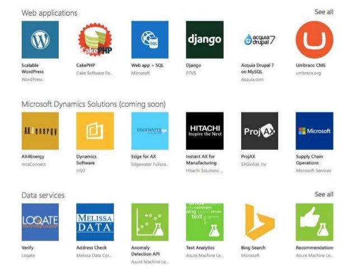Screen dimensions: 357x268
Task: Click the Melissa Data Cor... publisher text
Action: (94, 256)
